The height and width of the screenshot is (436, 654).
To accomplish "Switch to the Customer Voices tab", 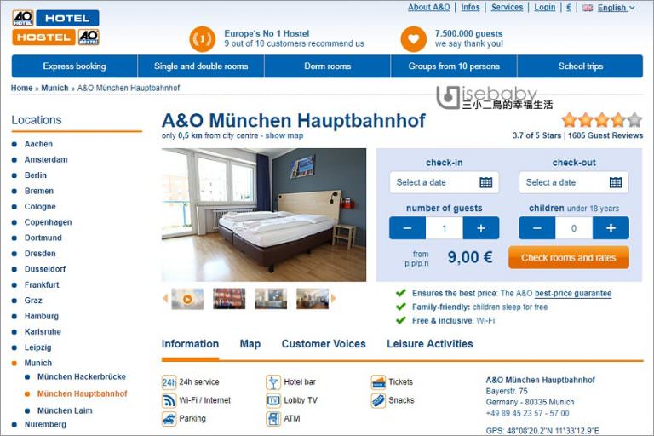I will coord(324,344).
